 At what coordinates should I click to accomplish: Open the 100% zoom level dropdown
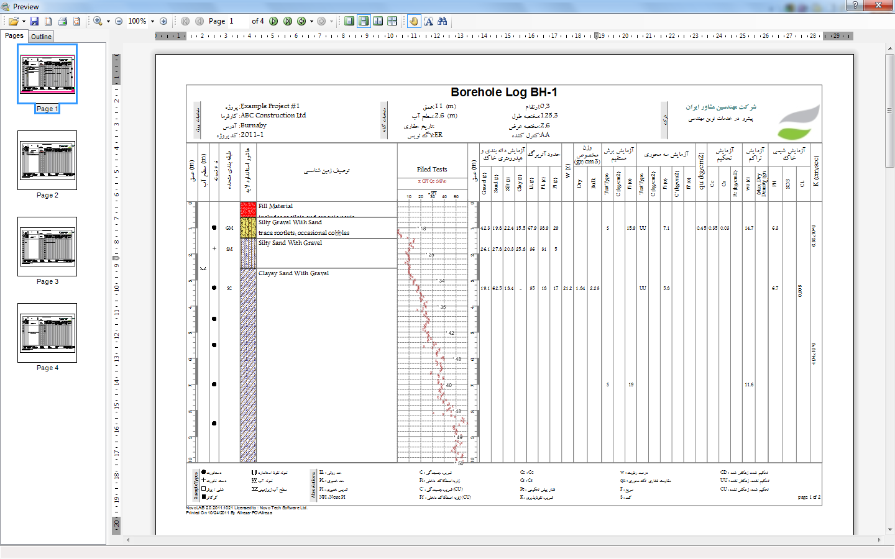click(x=152, y=21)
